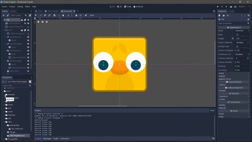Toggle visibility of the last Sprite node
Image resolution: width=252 pixels, height=142 pixels.
pyautogui.click(x=28, y=64)
